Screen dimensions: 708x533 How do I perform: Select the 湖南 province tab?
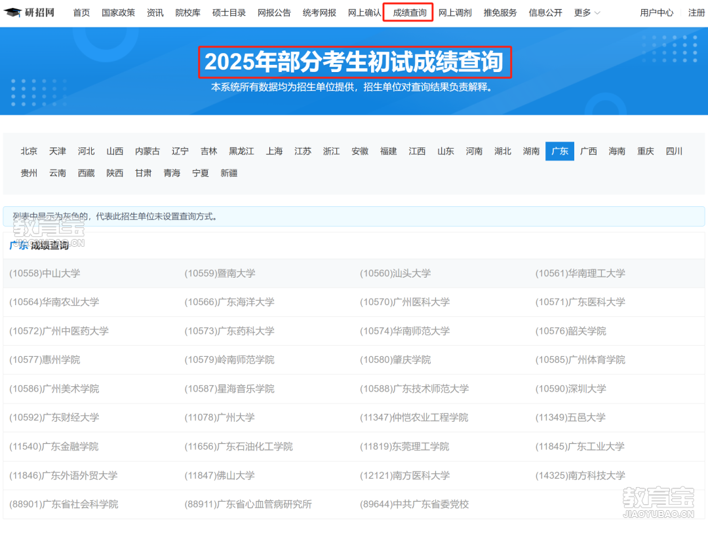coord(532,151)
